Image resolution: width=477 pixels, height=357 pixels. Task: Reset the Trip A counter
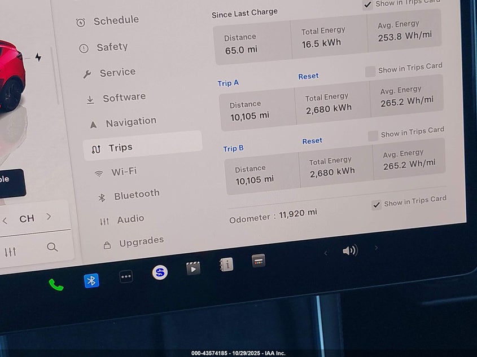click(308, 76)
